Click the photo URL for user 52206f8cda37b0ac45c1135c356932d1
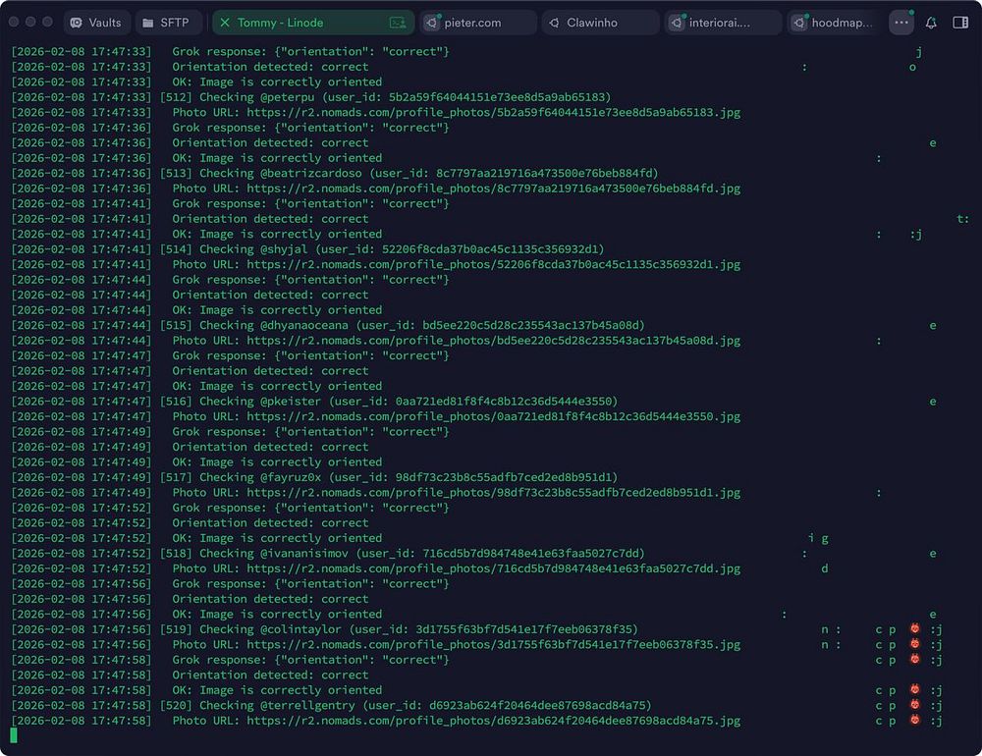Image resolution: width=982 pixels, height=756 pixels. click(494, 264)
